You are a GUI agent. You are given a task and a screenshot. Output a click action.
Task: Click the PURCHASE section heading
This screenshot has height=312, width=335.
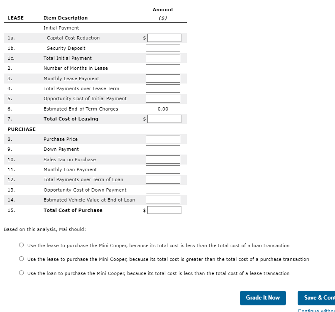(22, 129)
